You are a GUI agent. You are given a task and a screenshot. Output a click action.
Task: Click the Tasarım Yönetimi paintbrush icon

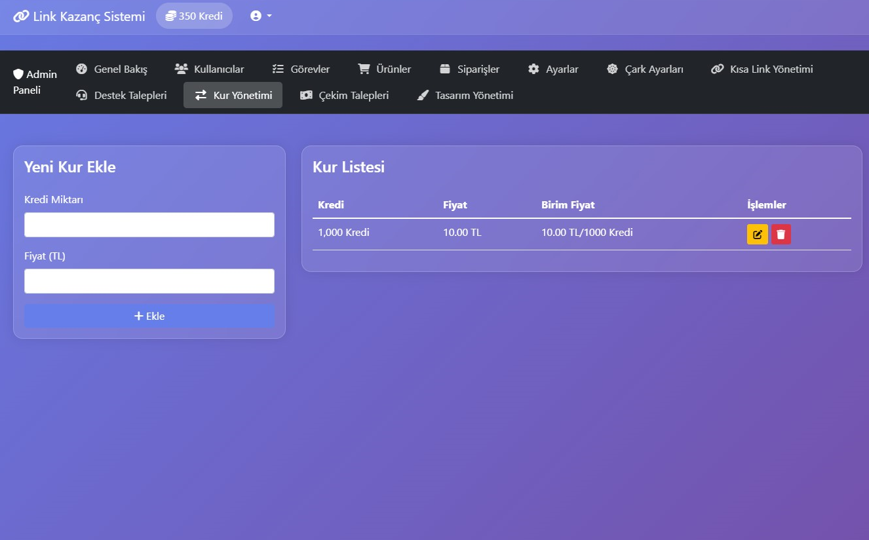coord(423,95)
